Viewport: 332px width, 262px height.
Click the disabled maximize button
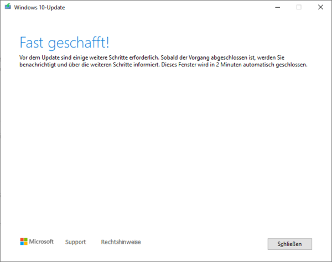pyautogui.click(x=299, y=7)
